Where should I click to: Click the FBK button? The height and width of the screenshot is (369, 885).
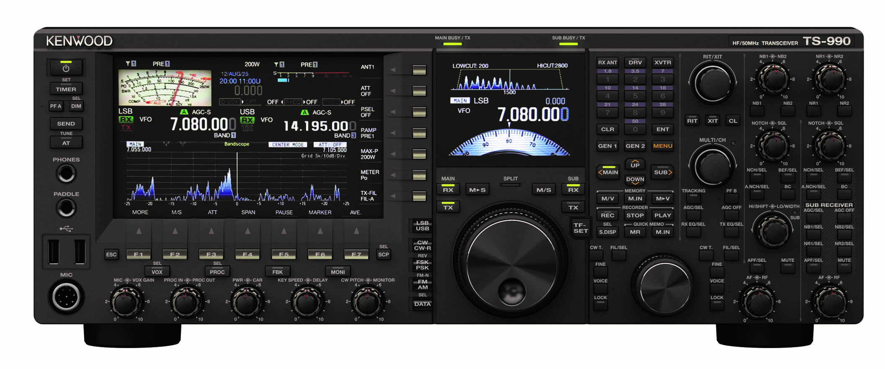(277, 272)
